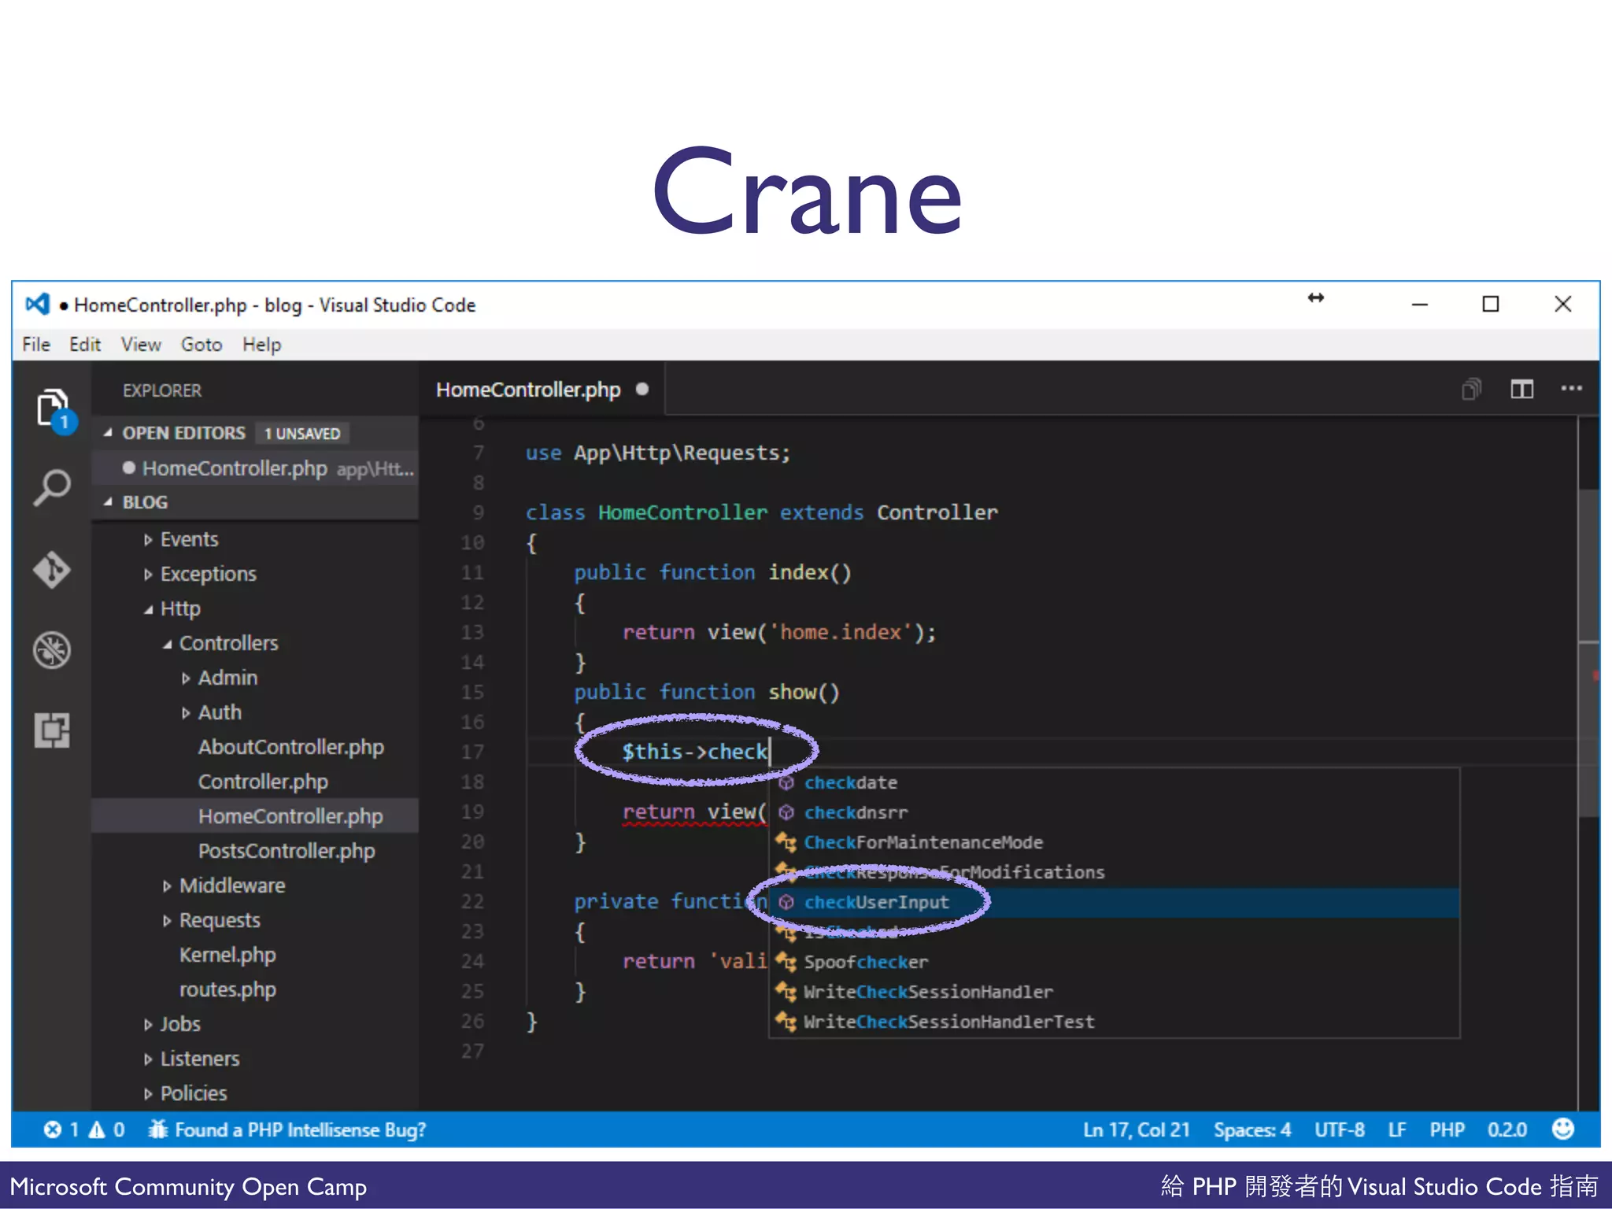The image size is (1612, 1209).
Task: Expand the Auth folder
Action: point(186,713)
